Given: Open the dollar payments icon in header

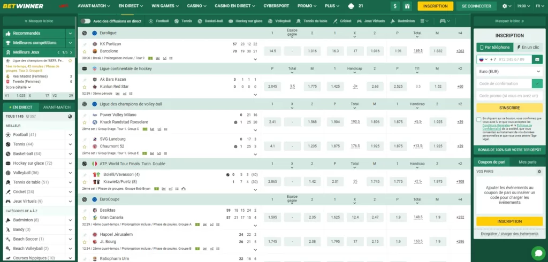Looking at the screenshot, I should click(x=395, y=6).
